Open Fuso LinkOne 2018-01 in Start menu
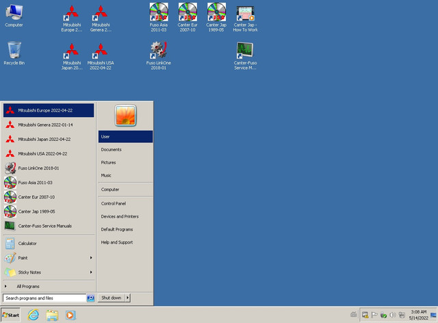 pyautogui.click(x=49, y=168)
